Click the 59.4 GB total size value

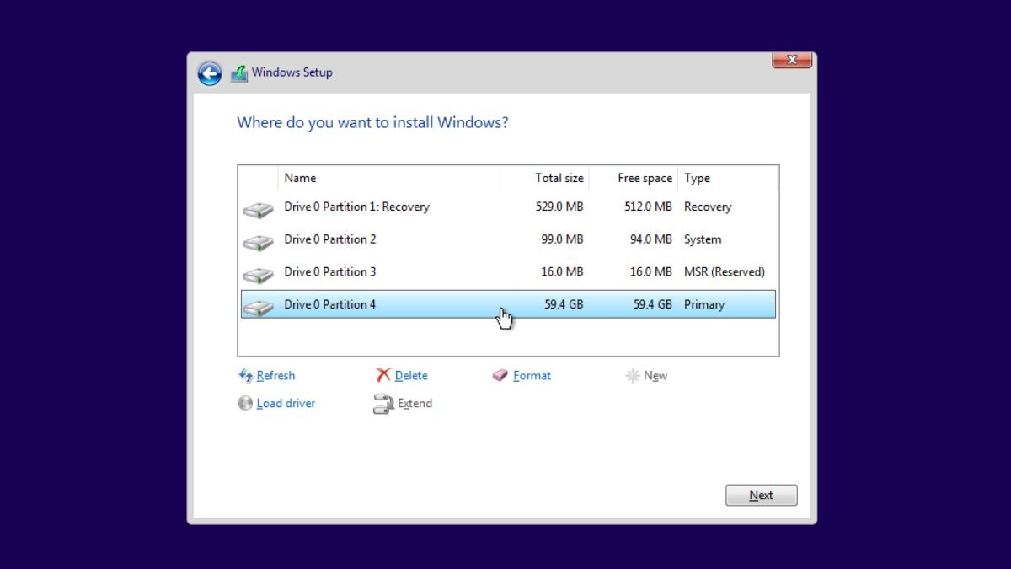(x=564, y=304)
